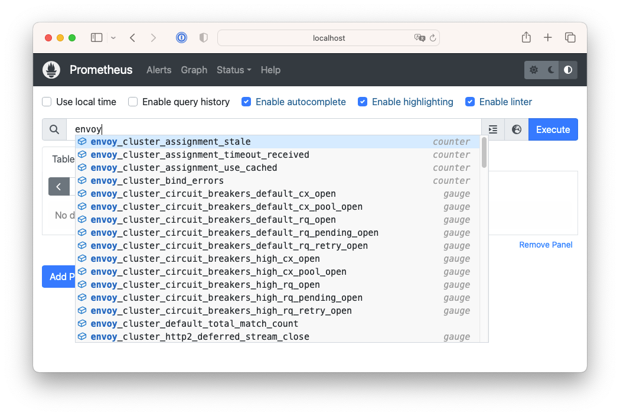Select envoy_cluster_circuit_breakers_default_cx_pool_open suggestion

(277, 207)
